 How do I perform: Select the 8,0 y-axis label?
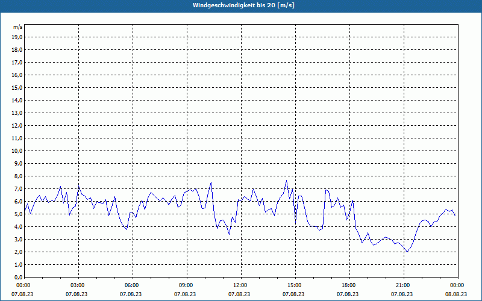pos(19,176)
